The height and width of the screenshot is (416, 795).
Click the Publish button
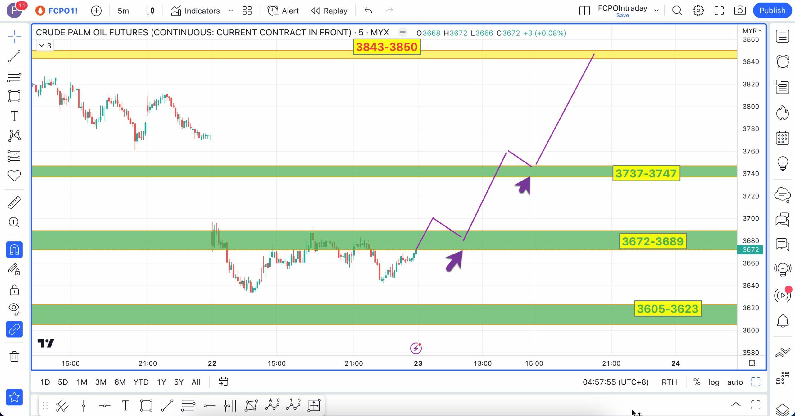point(772,11)
